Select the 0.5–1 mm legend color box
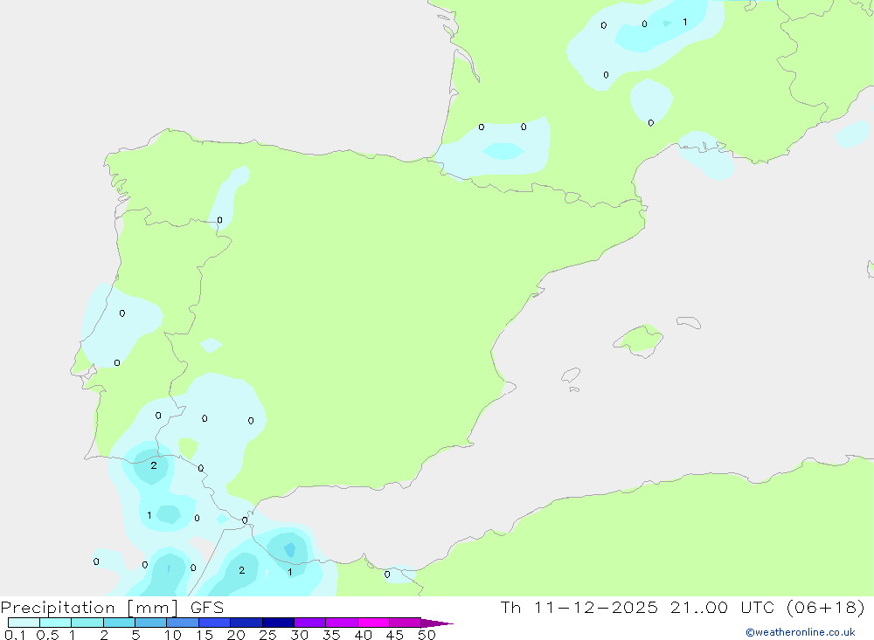Viewport: 874px width, 640px height. click(56, 623)
